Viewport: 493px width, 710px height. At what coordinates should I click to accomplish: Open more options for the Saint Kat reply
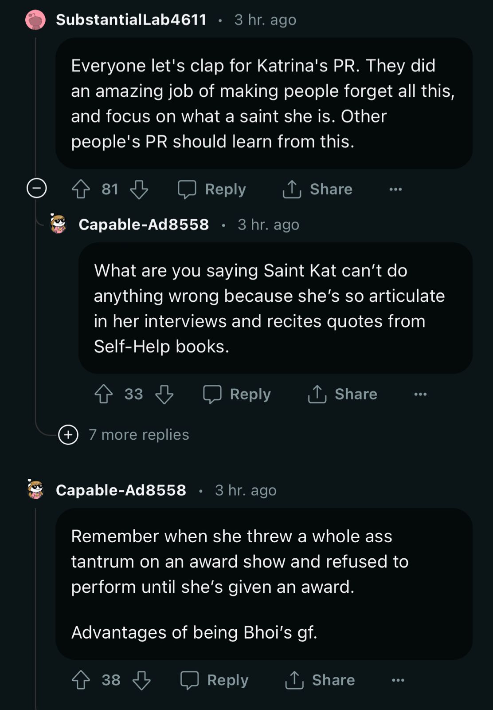click(x=420, y=394)
